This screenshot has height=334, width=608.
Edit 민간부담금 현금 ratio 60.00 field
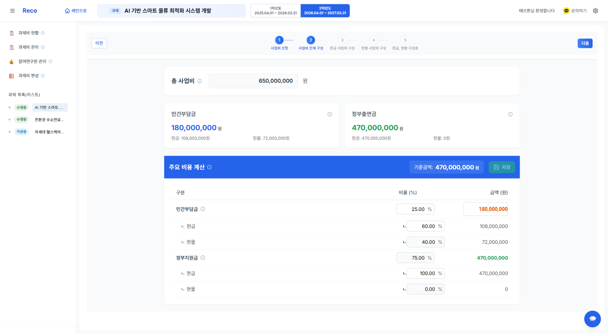click(426, 226)
